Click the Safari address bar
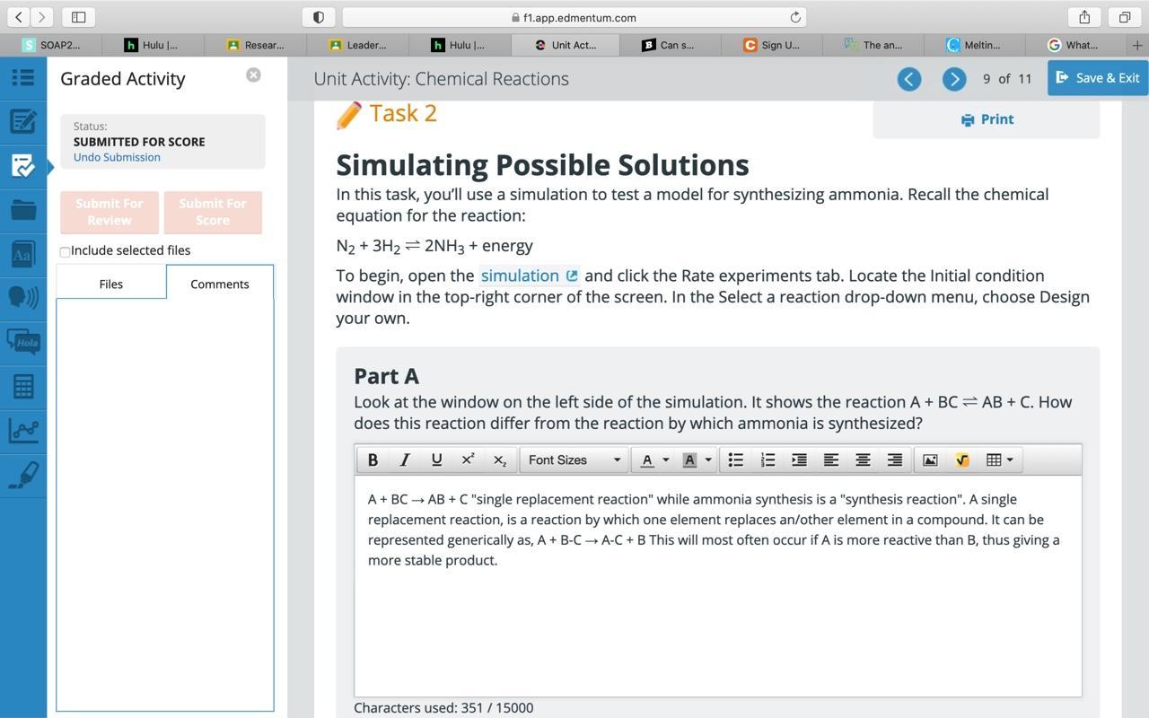 pyautogui.click(x=574, y=17)
